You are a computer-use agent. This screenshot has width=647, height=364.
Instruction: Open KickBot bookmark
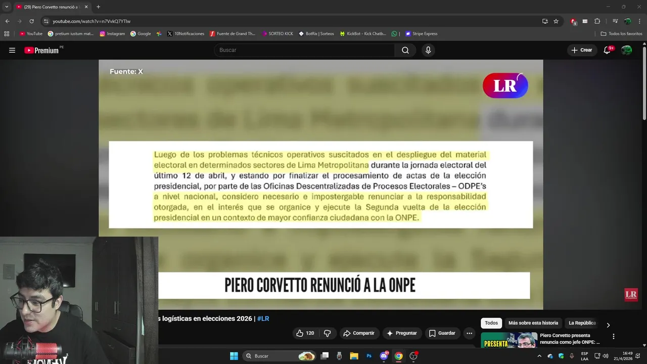pyautogui.click(x=363, y=34)
